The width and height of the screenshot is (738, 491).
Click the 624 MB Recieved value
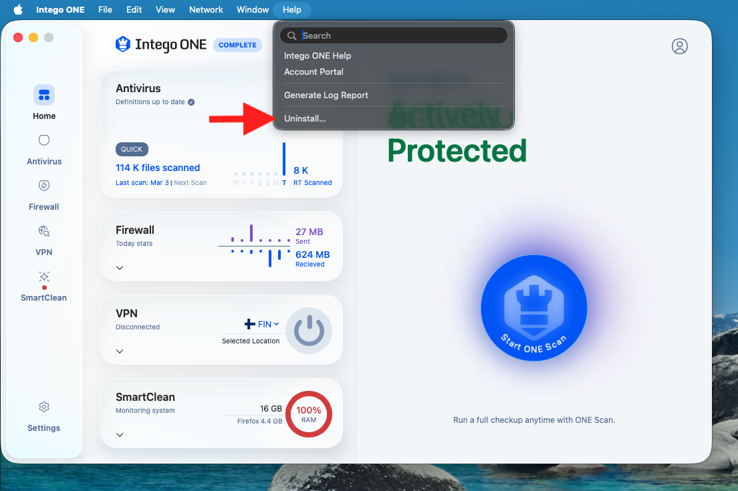313,259
